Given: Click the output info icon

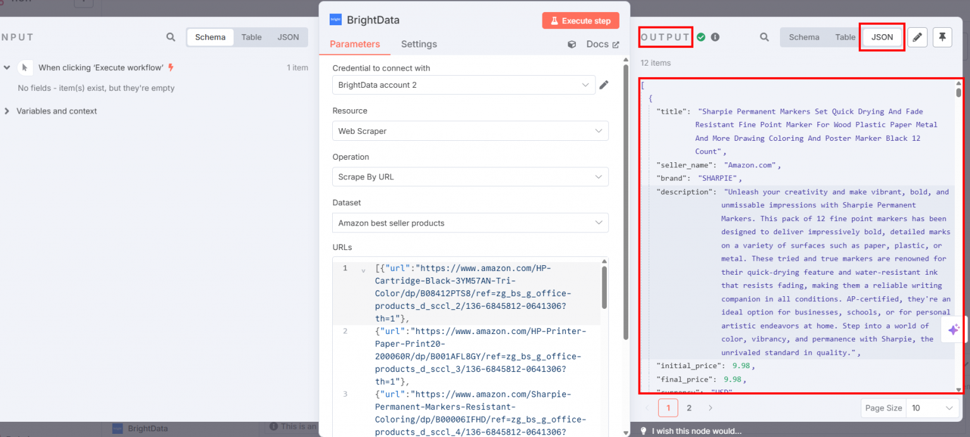Looking at the screenshot, I should pos(715,37).
